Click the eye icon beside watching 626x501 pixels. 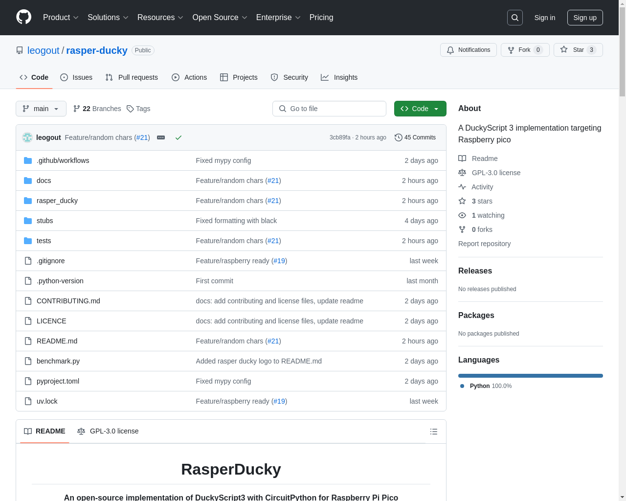462,215
